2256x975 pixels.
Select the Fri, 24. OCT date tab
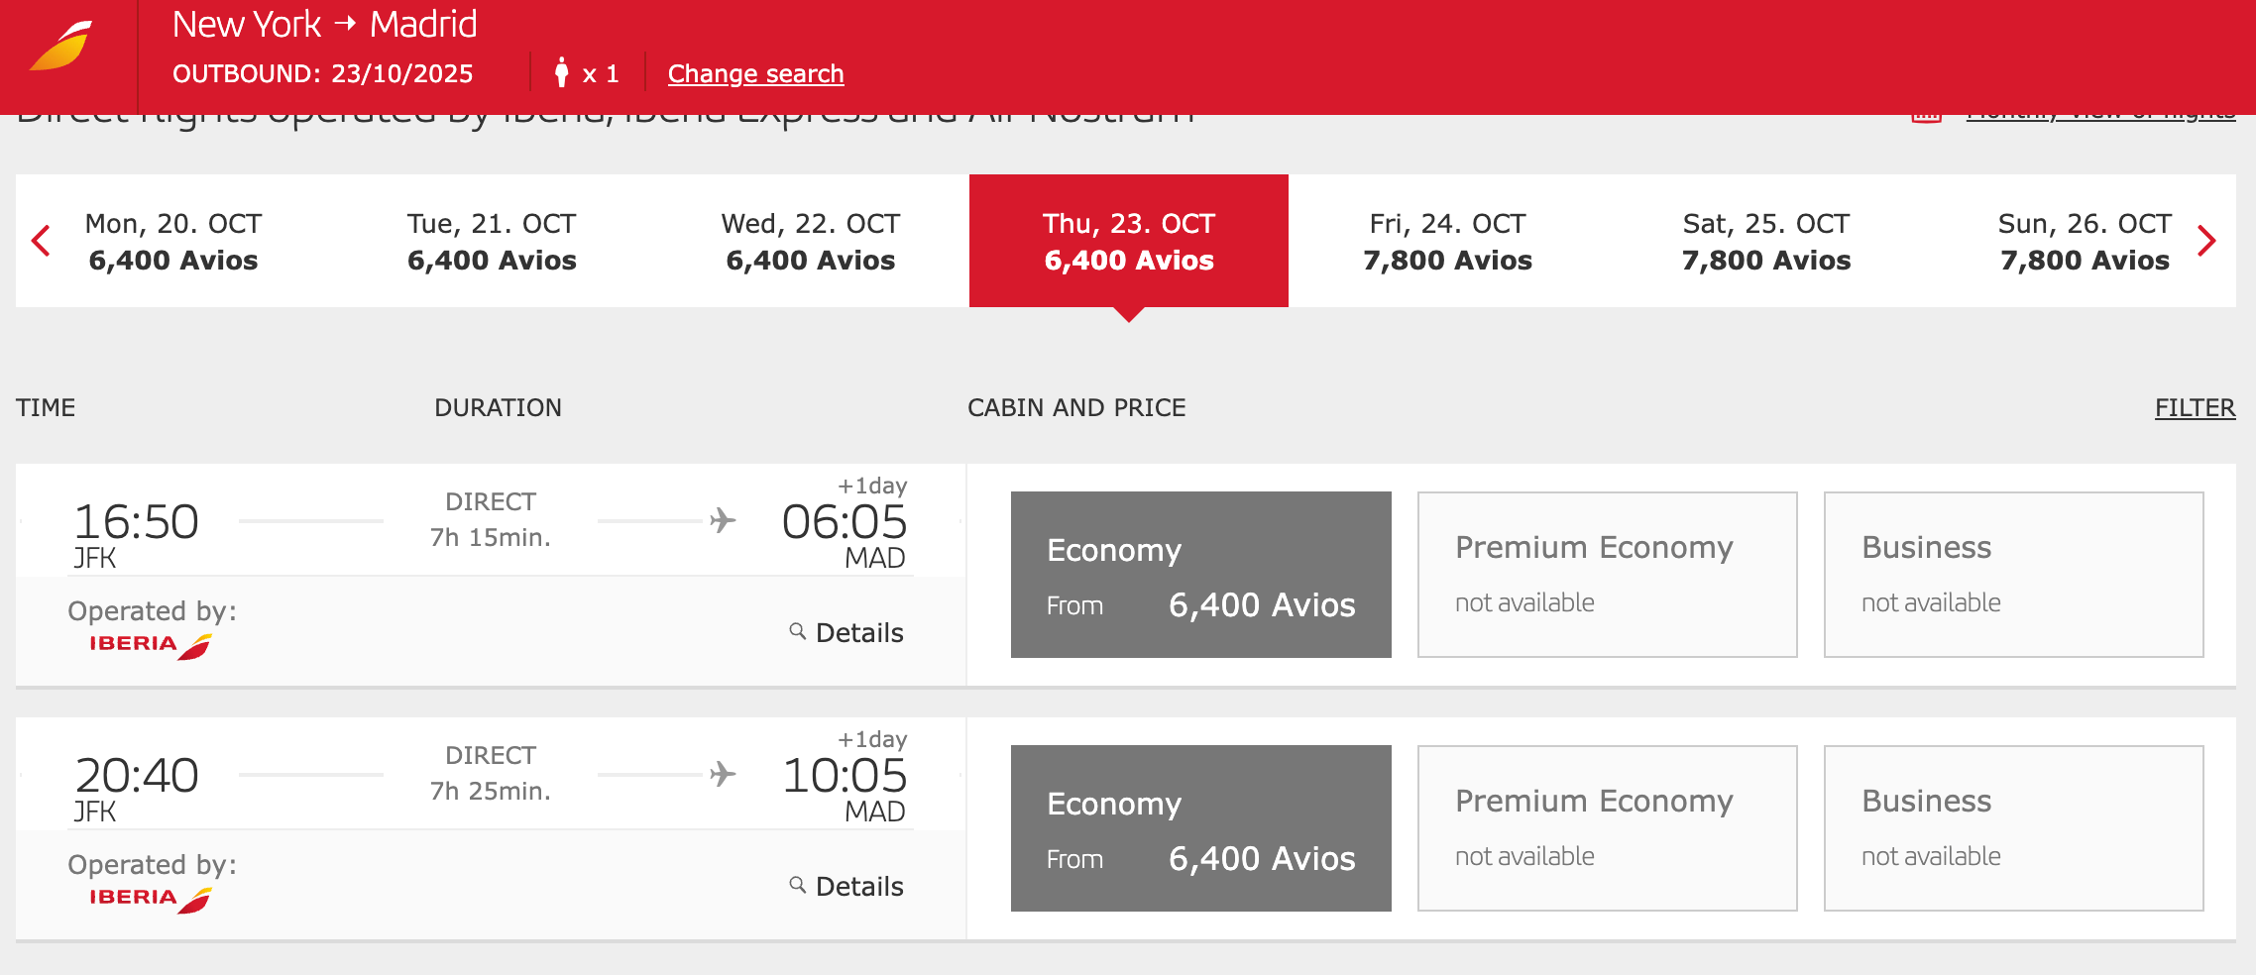[1447, 241]
